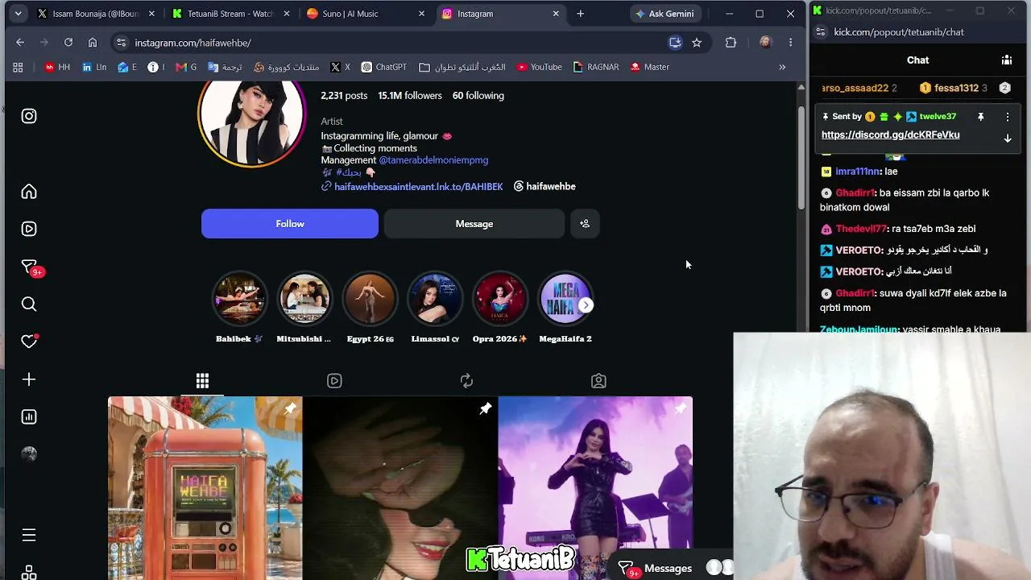This screenshot has width=1031, height=580.
Task: Open the RAGNAR bookmark
Action: coord(596,67)
